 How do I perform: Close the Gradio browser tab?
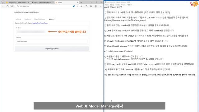[78, 2]
